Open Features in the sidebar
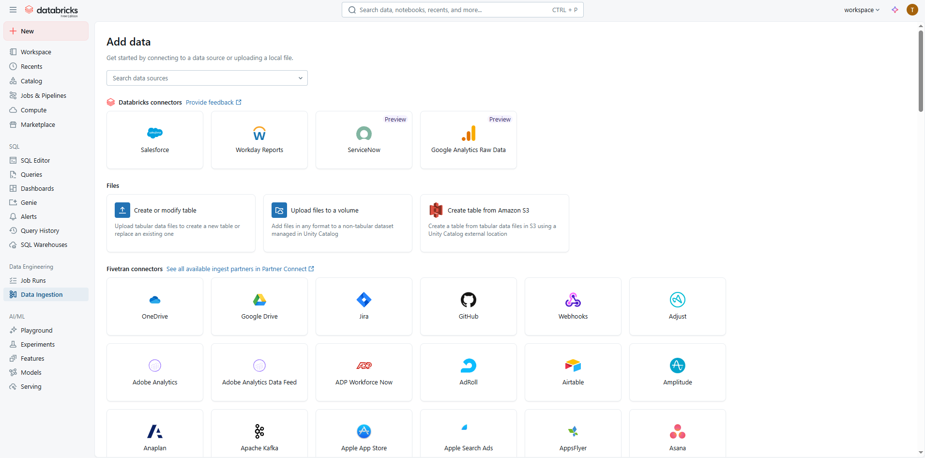 [x=46, y=358]
